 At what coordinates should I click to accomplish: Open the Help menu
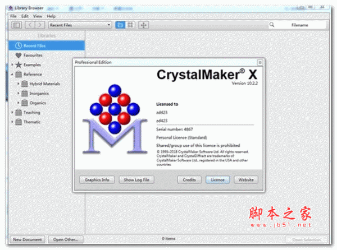[51, 16]
